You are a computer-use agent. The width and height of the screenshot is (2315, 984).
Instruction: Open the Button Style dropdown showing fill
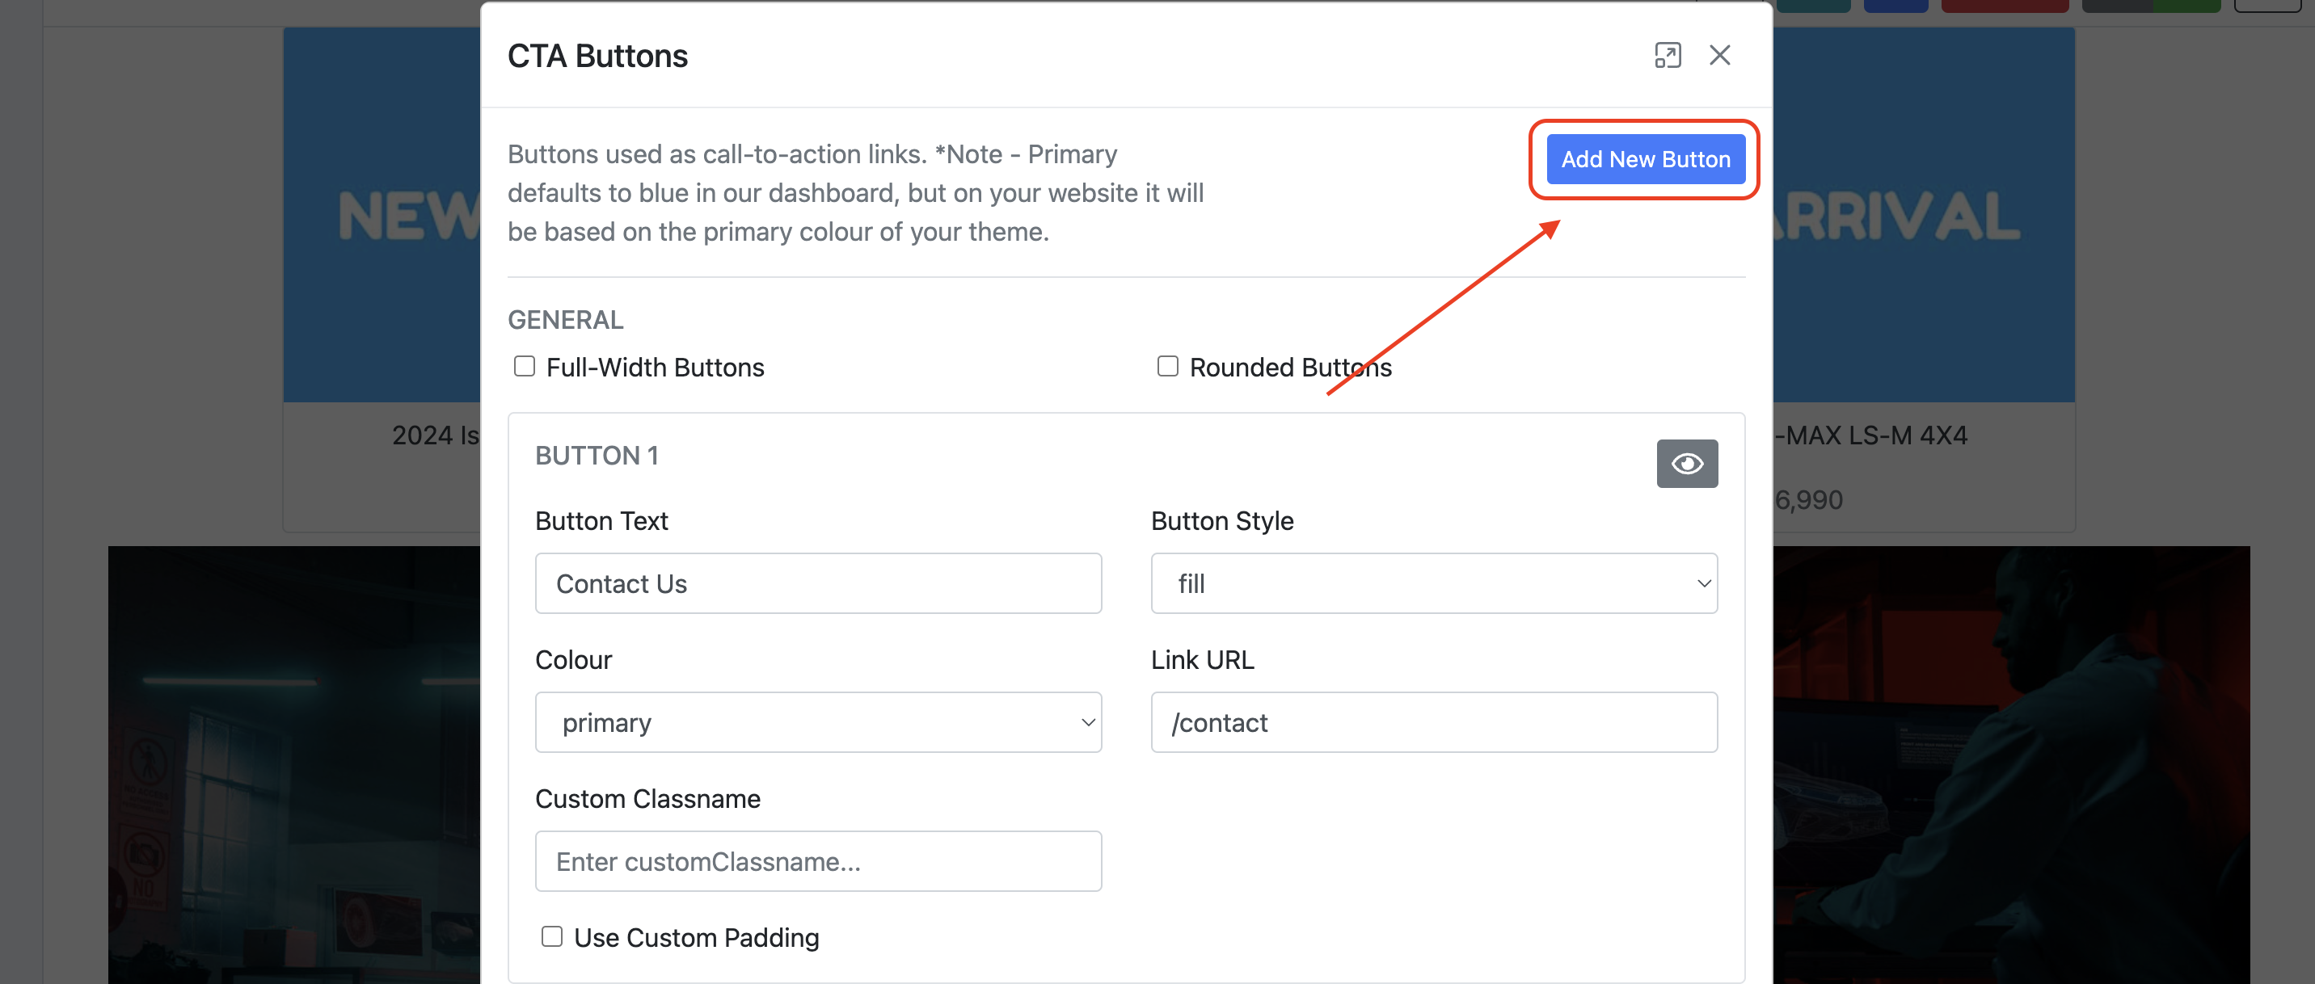coord(1433,583)
